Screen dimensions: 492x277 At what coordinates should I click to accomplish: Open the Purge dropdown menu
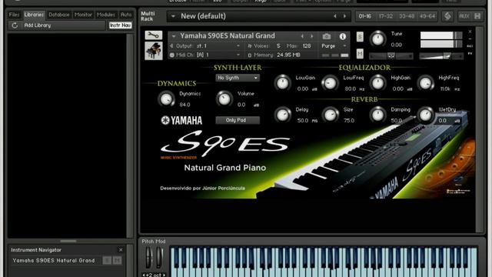334,46
